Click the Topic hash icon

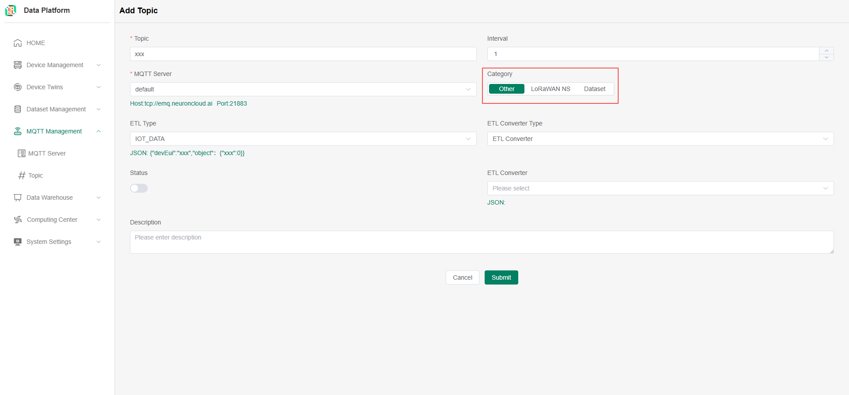tap(21, 175)
